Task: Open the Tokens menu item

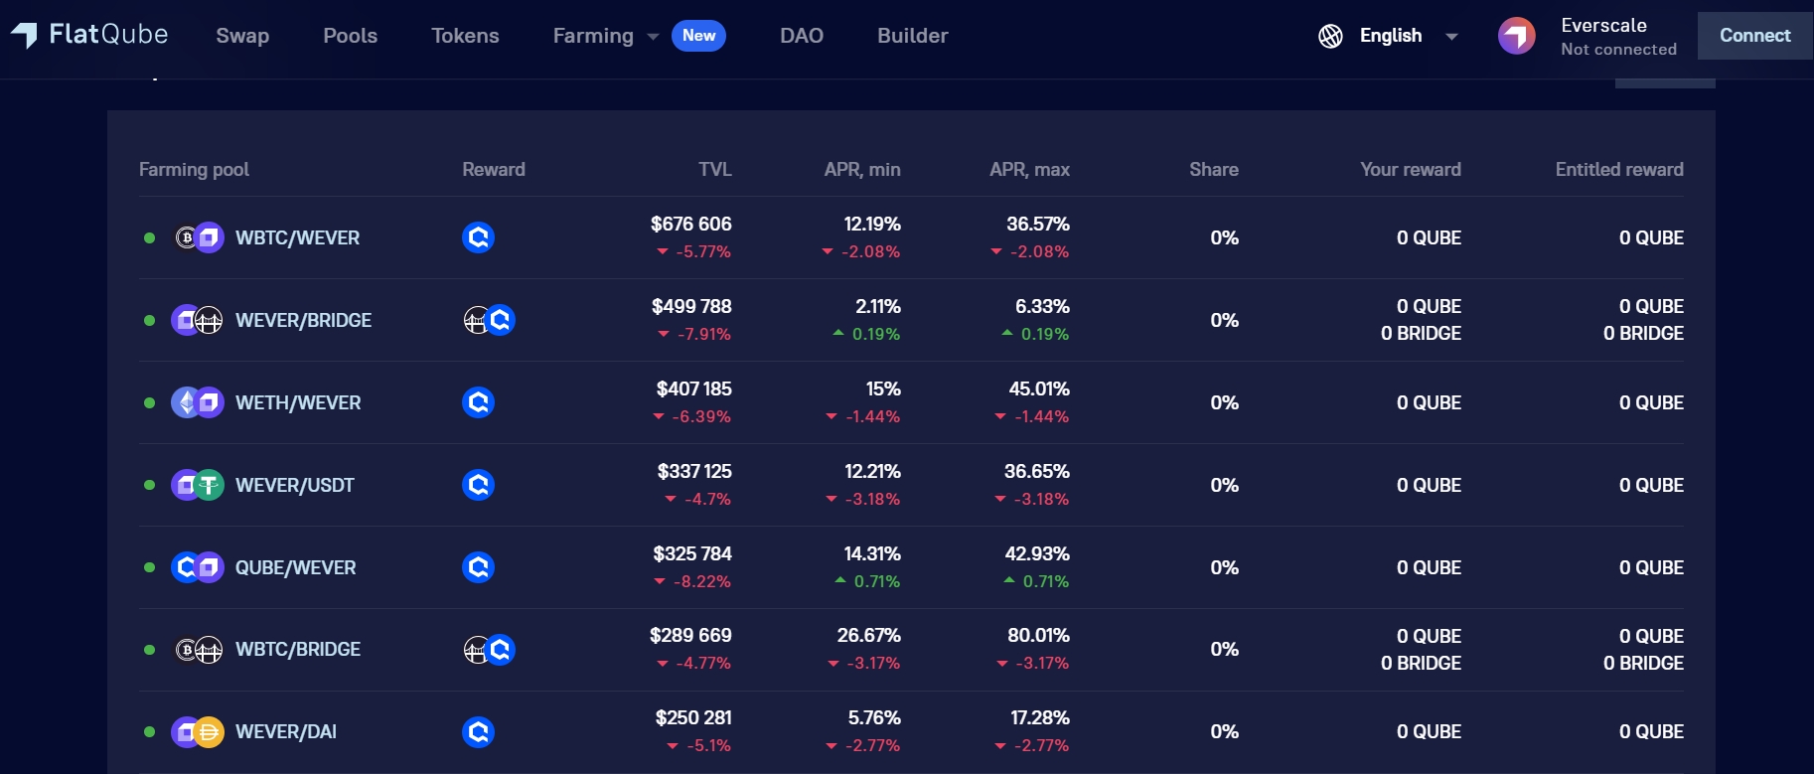Action: [465, 36]
